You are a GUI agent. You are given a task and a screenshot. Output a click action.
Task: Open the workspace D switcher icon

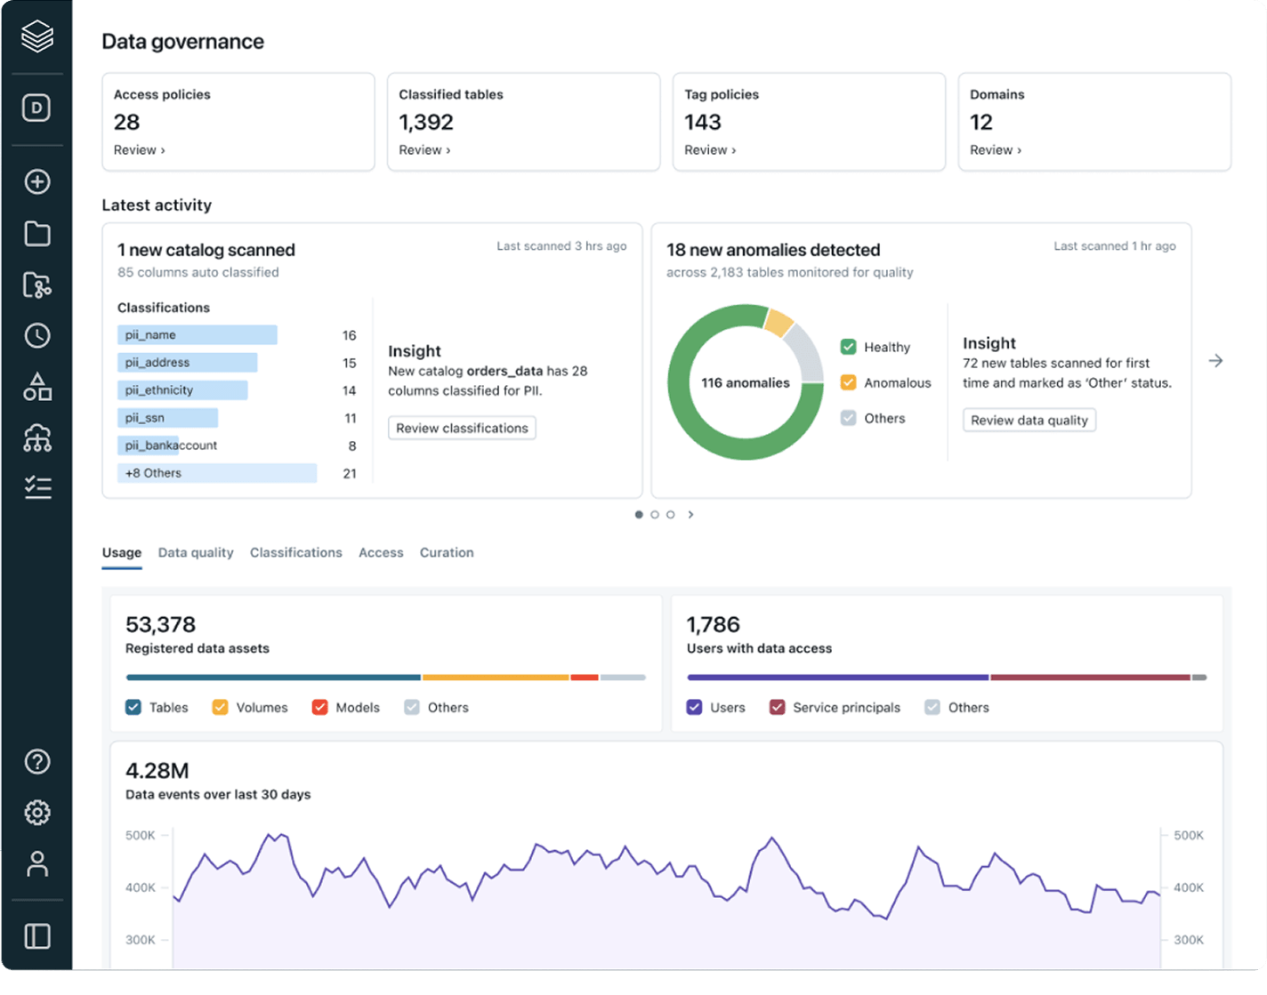(36, 108)
